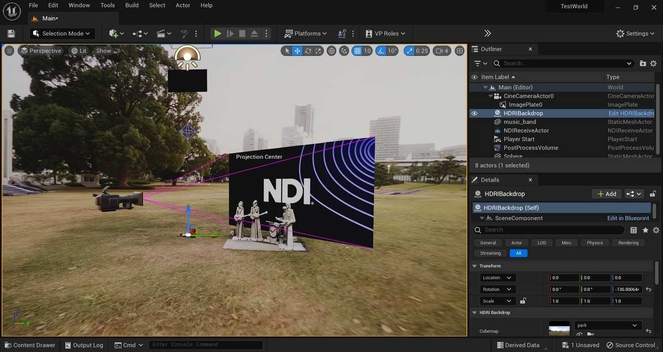Image resolution: width=663 pixels, height=352 pixels.
Task: Click the Skip Frame playback button
Action: click(x=230, y=34)
